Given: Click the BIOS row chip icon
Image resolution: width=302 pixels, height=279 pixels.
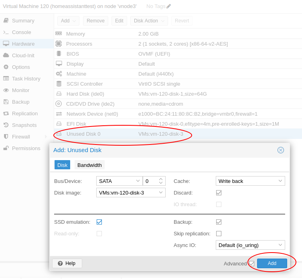Looking at the screenshot, I should coord(59,54).
